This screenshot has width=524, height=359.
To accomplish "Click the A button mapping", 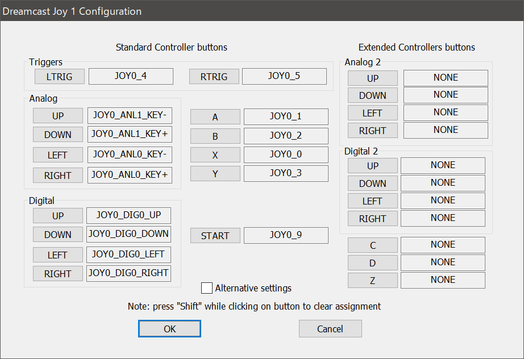I will point(215,117).
